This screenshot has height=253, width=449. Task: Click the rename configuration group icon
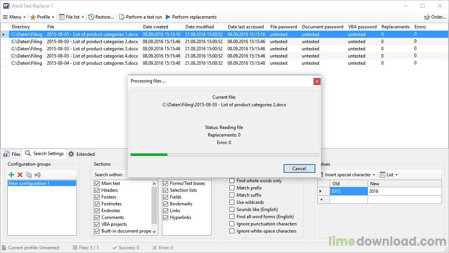click(x=37, y=175)
